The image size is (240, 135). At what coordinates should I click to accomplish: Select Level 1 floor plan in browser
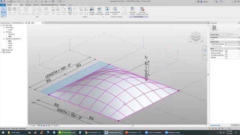tap(10, 30)
